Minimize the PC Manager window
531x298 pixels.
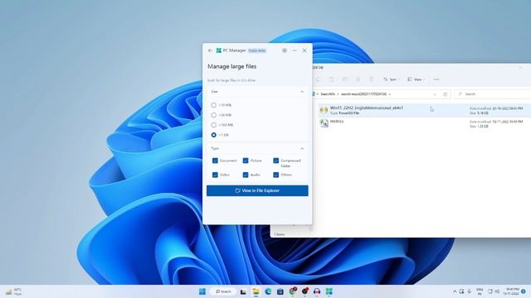tap(295, 50)
